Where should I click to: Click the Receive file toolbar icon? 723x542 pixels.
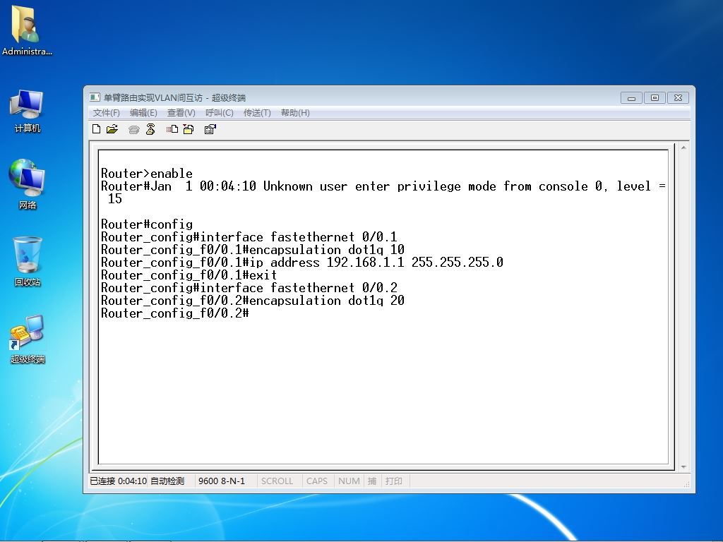click(x=188, y=130)
